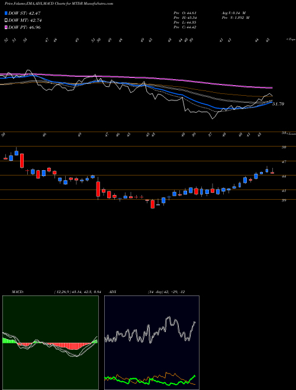296x390 pixels.
Task: Select the 'DOW PT: 46.96' legend text
Action: coord(24,27)
